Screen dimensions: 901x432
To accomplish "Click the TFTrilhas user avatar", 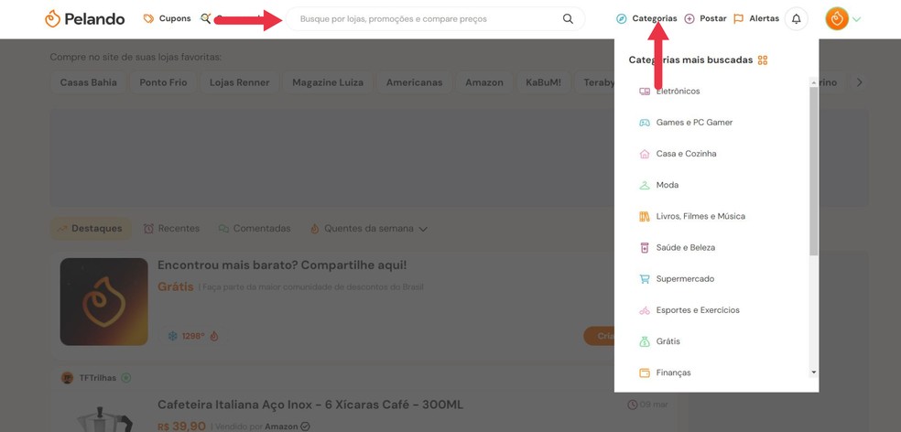I will click(67, 378).
